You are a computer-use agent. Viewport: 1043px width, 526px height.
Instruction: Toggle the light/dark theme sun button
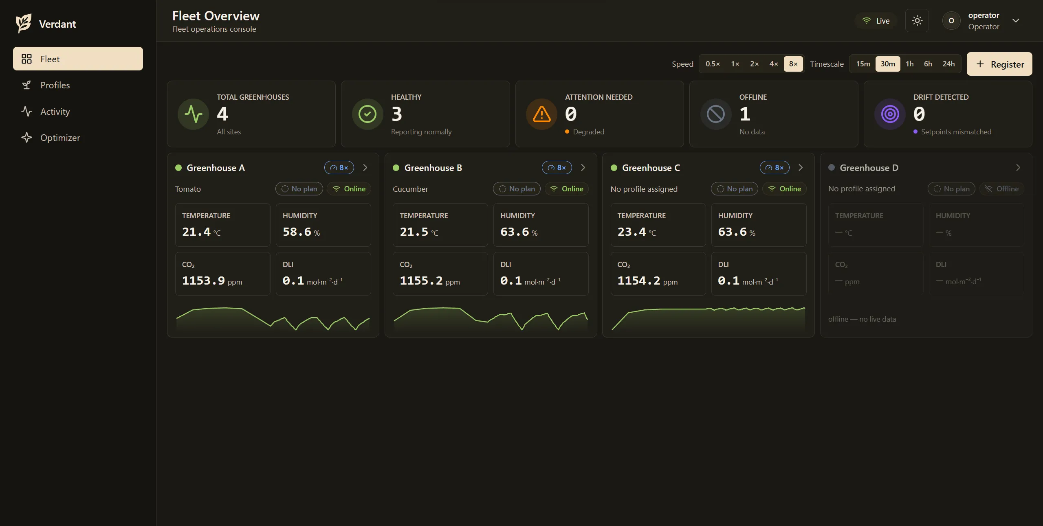click(x=917, y=20)
